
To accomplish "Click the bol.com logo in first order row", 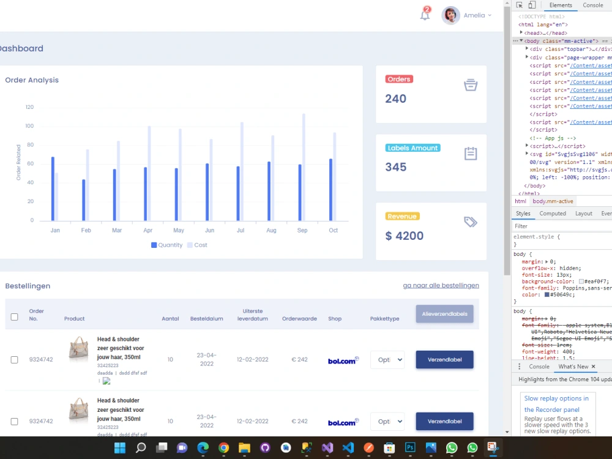I will click(x=343, y=360).
